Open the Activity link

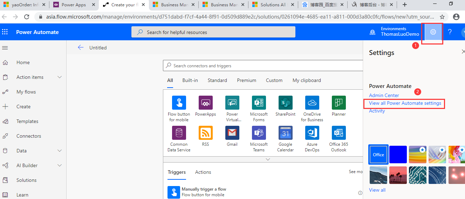tap(377, 111)
